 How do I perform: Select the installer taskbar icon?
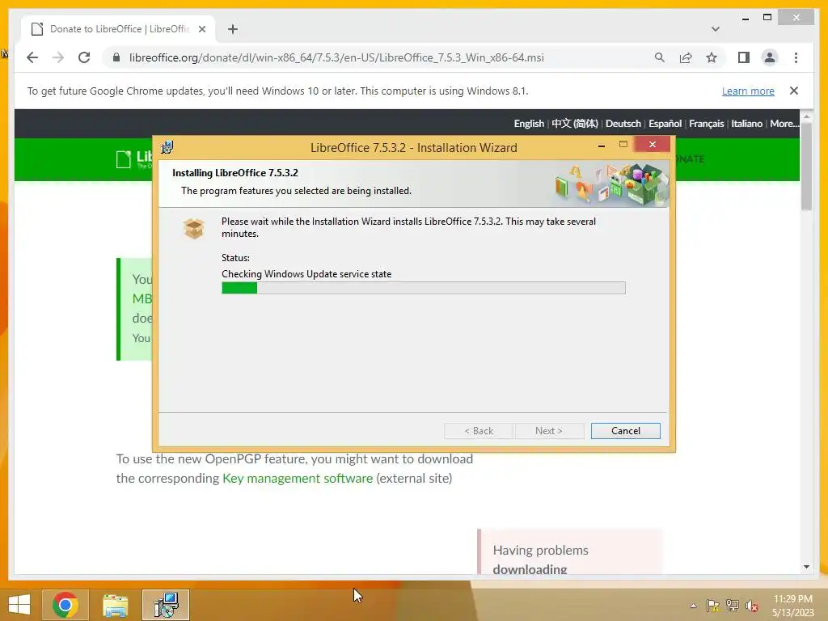pos(166,605)
